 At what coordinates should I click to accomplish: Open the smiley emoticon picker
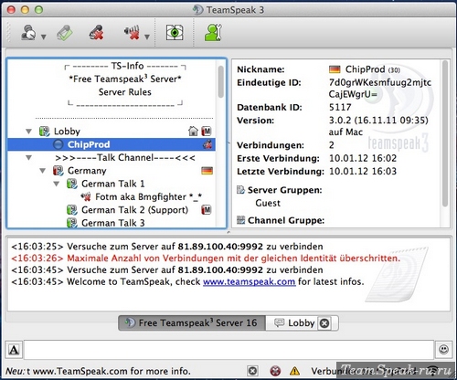(x=443, y=349)
